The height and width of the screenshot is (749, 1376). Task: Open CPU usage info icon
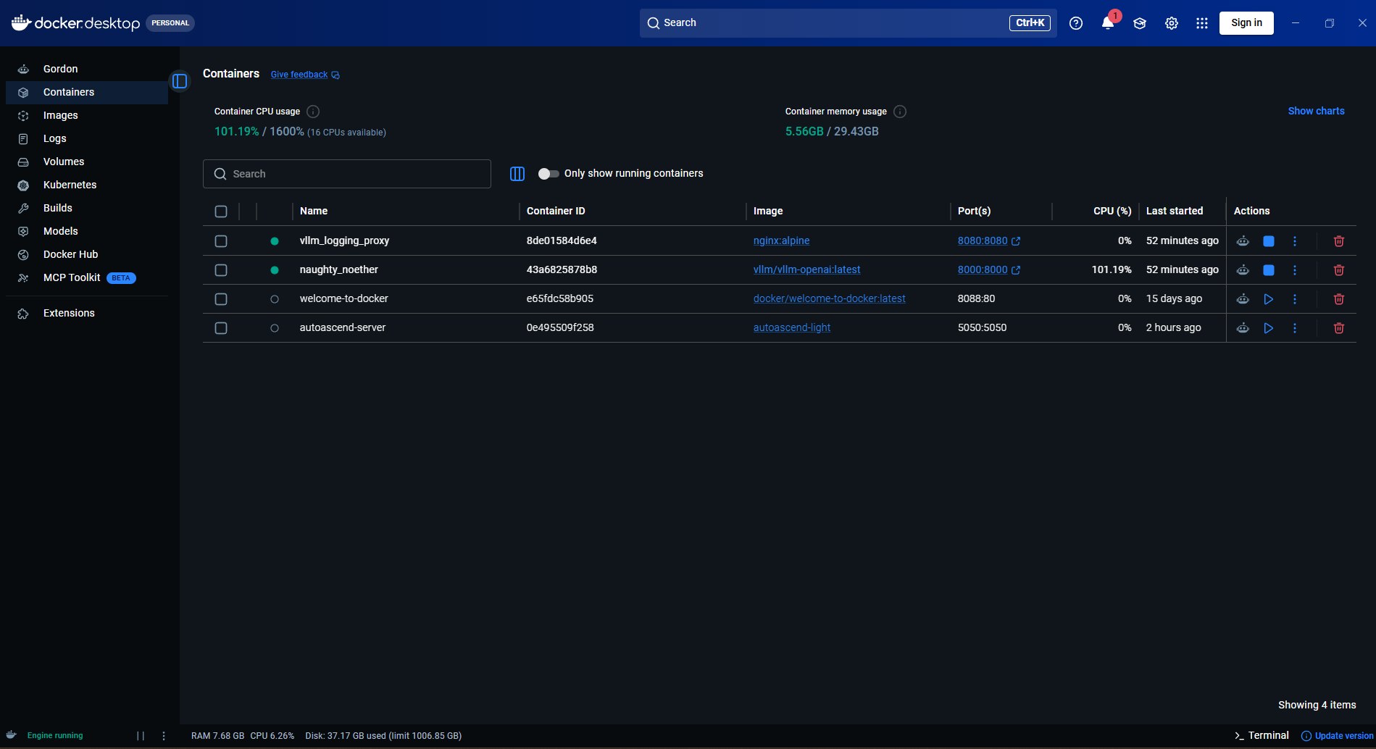313,112
